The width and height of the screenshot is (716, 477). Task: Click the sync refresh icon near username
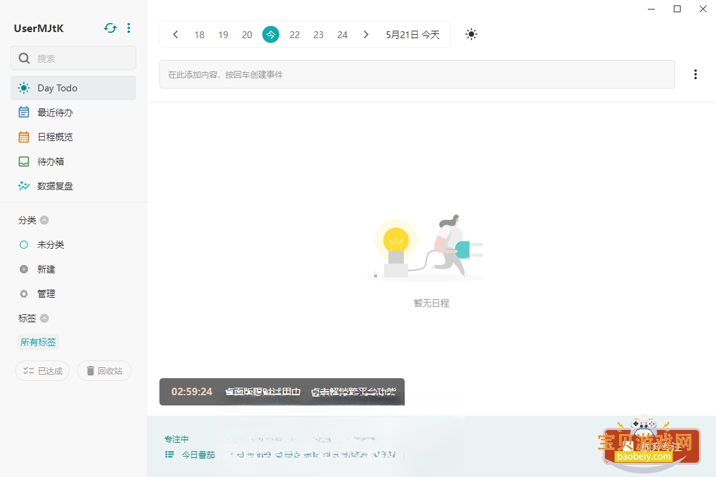pos(110,29)
